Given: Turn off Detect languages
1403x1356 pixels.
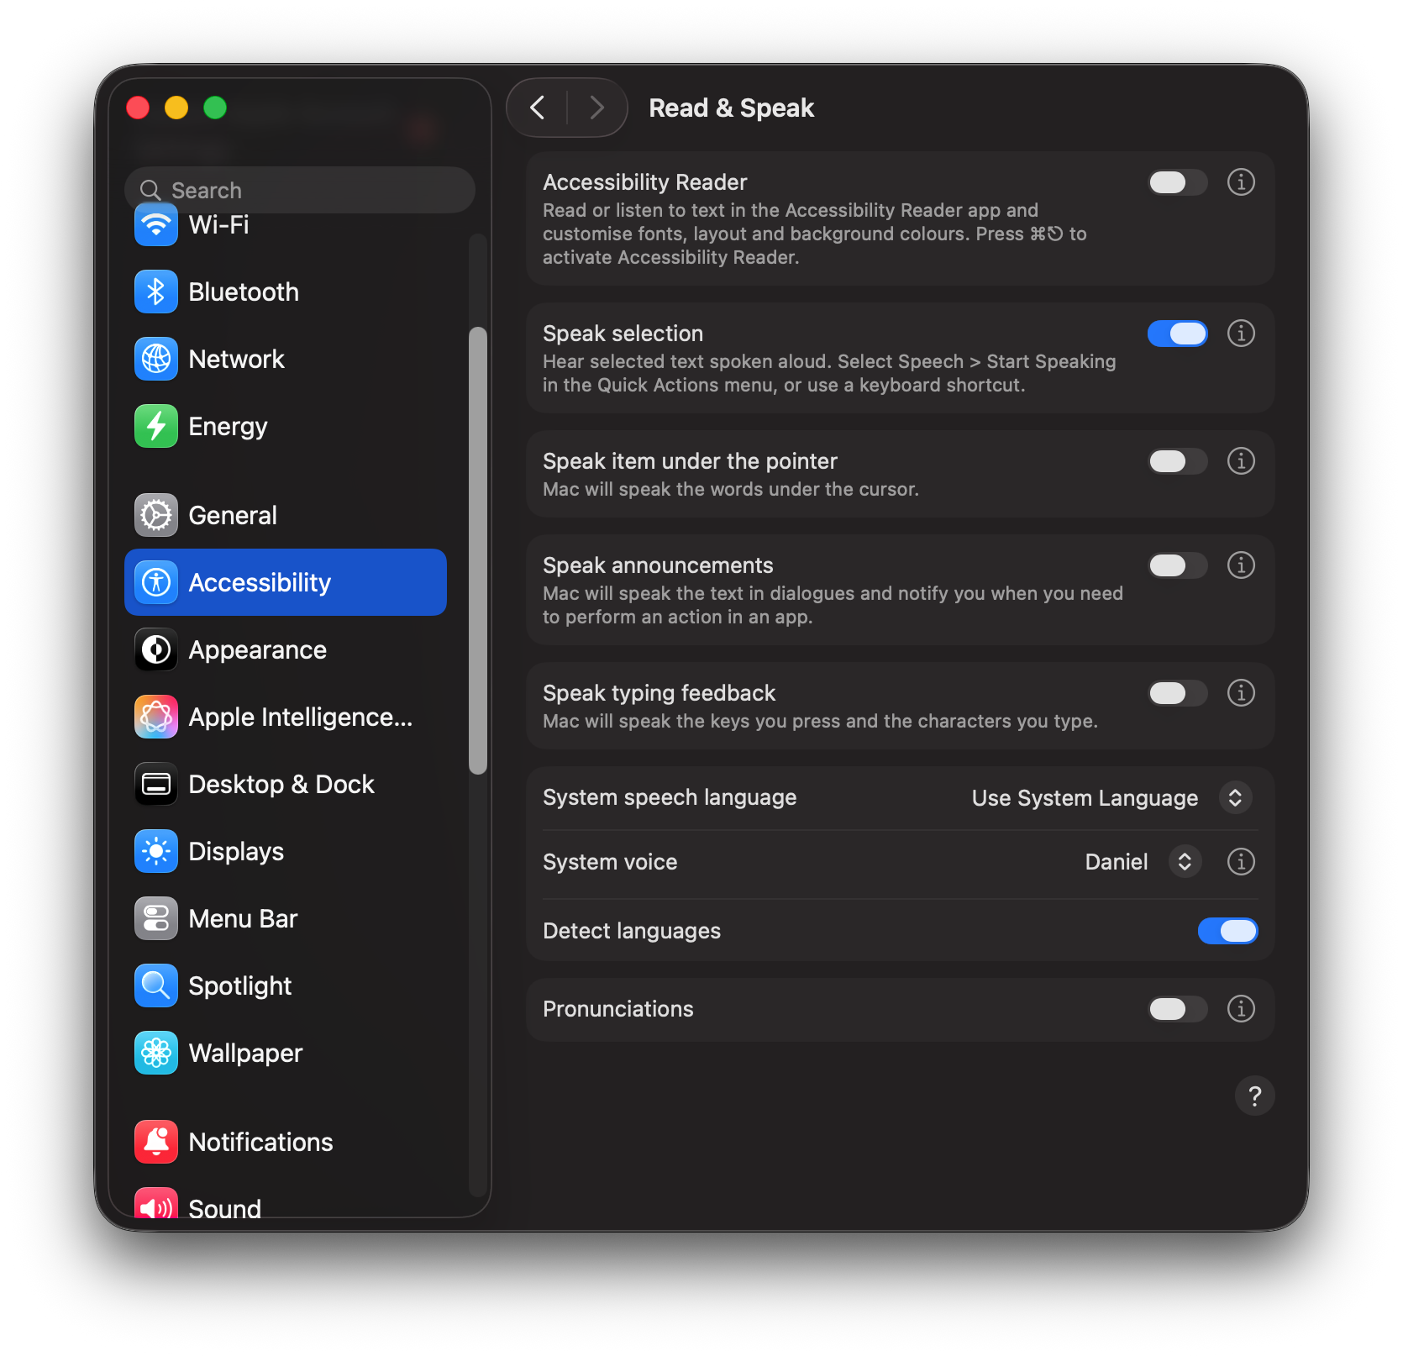Looking at the screenshot, I should click(1227, 931).
